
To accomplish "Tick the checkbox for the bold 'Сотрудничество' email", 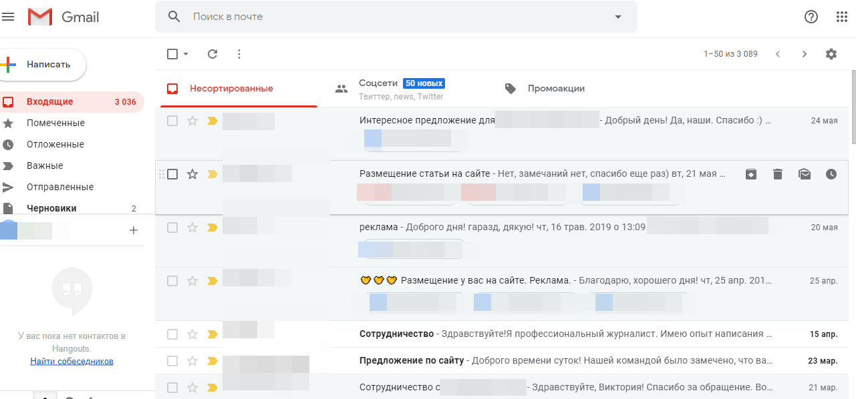I will click(172, 334).
